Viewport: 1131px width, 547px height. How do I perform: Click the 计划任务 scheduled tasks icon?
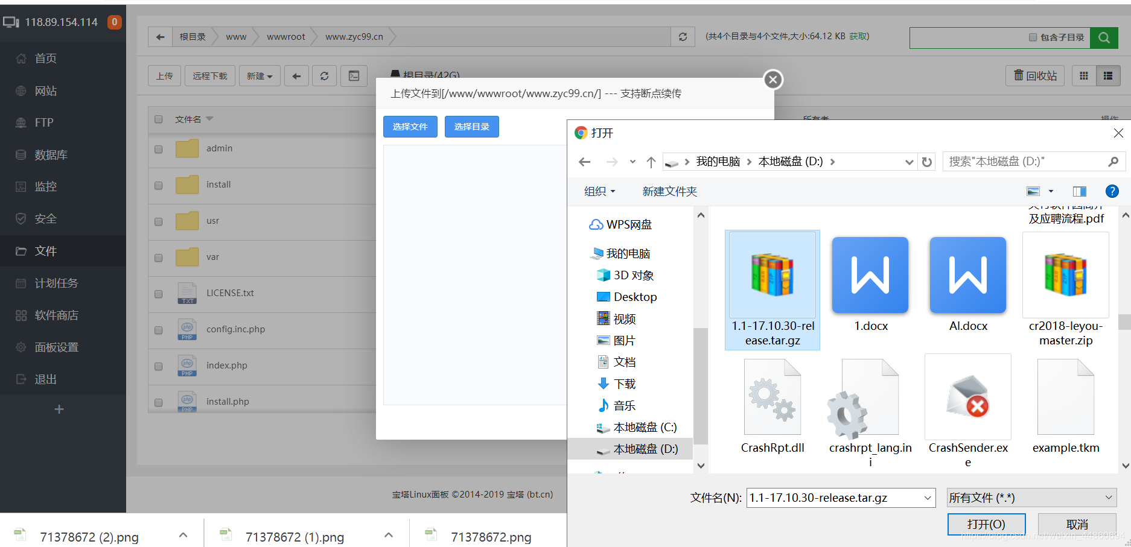pyautogui.click(x=21, y=283)
